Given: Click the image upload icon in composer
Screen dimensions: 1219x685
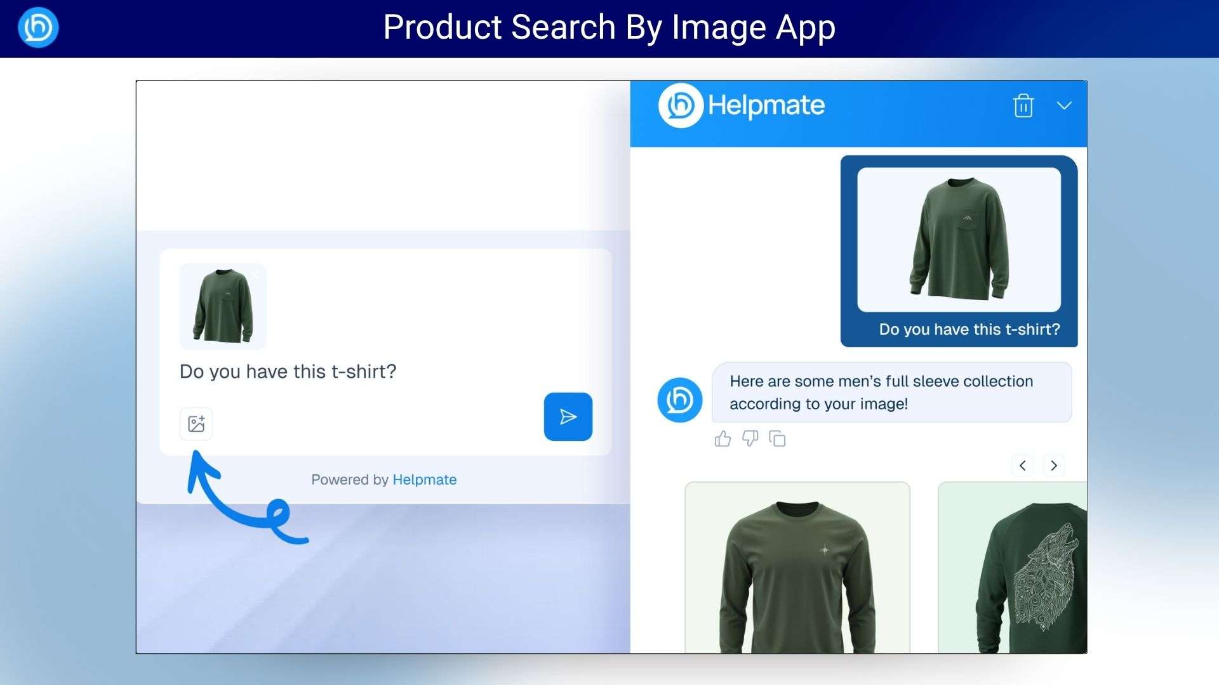Looking at the screenshot, I should (x=196, y=424).
